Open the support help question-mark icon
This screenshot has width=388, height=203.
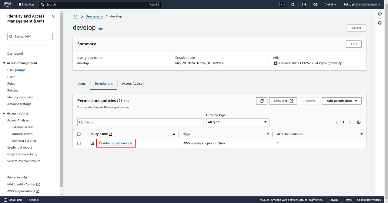[304, 5]
